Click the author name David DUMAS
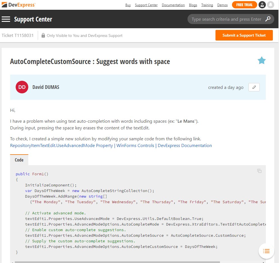The image size is (279, 263). (x=46, y=87)
